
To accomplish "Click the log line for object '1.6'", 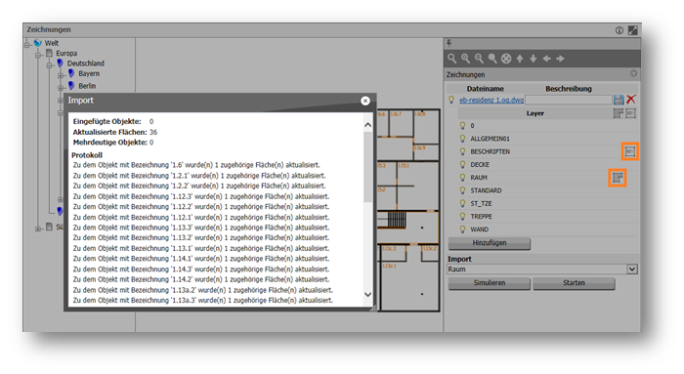I will (x=196, y=165).
